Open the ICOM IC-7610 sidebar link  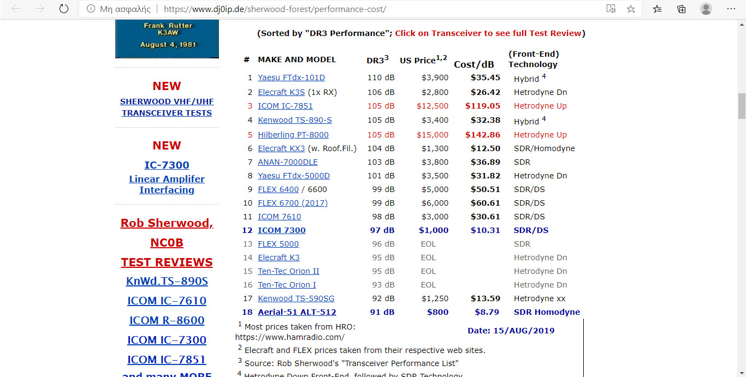pos(167,301)
